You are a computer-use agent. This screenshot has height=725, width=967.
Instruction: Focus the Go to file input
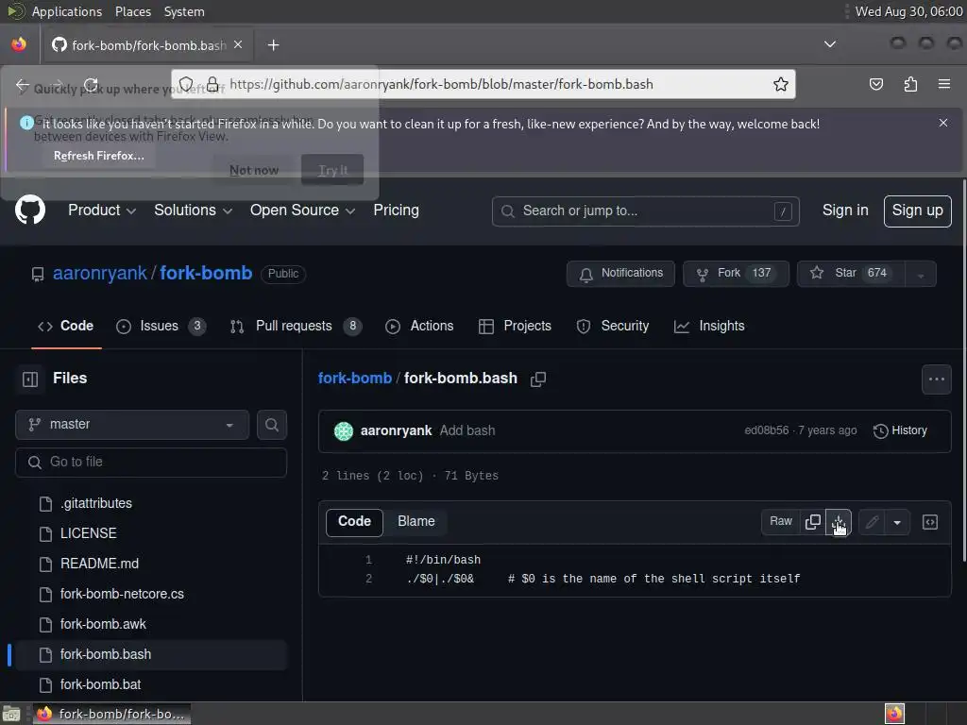tap(151, 463)
